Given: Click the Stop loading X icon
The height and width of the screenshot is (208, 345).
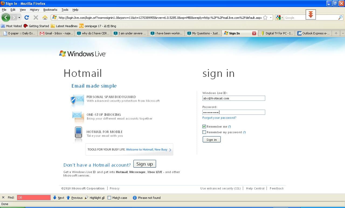Looking at the screenshot, I should [36, 17].
